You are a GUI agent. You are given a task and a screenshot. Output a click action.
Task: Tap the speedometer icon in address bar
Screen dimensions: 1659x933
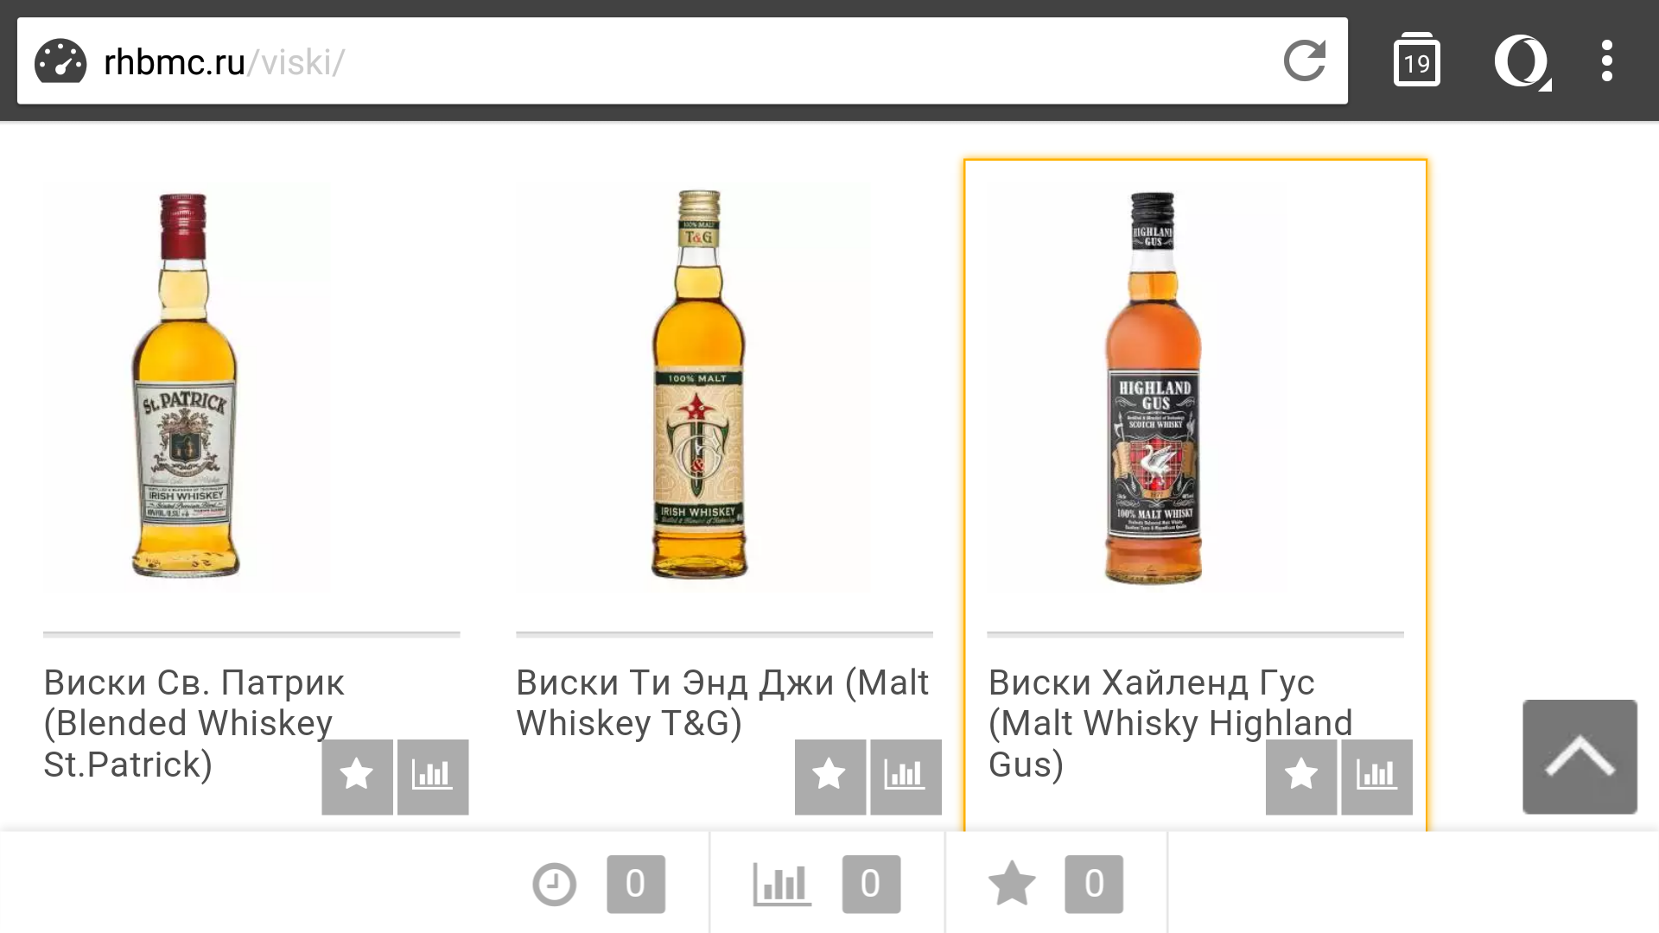pyautogui.click(x=60, y=61)
